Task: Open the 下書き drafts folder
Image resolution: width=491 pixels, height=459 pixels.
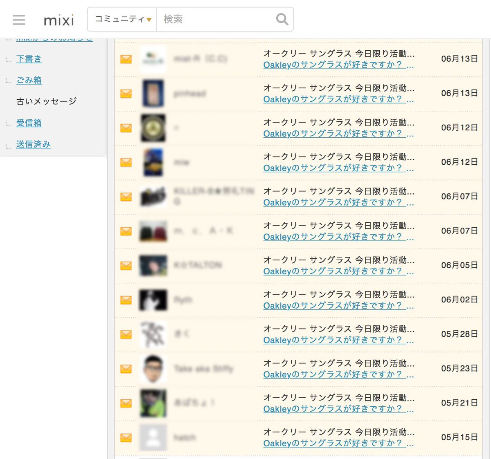Action: [x=29, y=59]
